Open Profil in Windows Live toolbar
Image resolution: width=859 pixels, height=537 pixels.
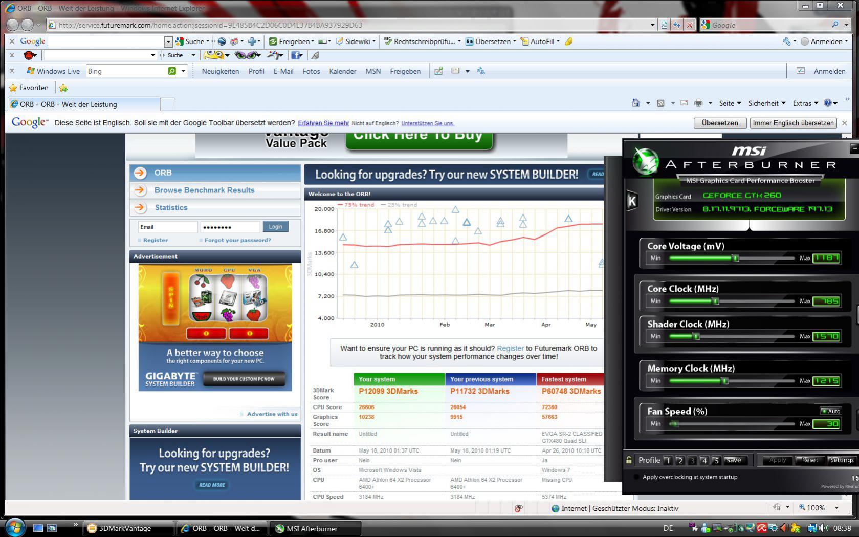coord(256,71)
